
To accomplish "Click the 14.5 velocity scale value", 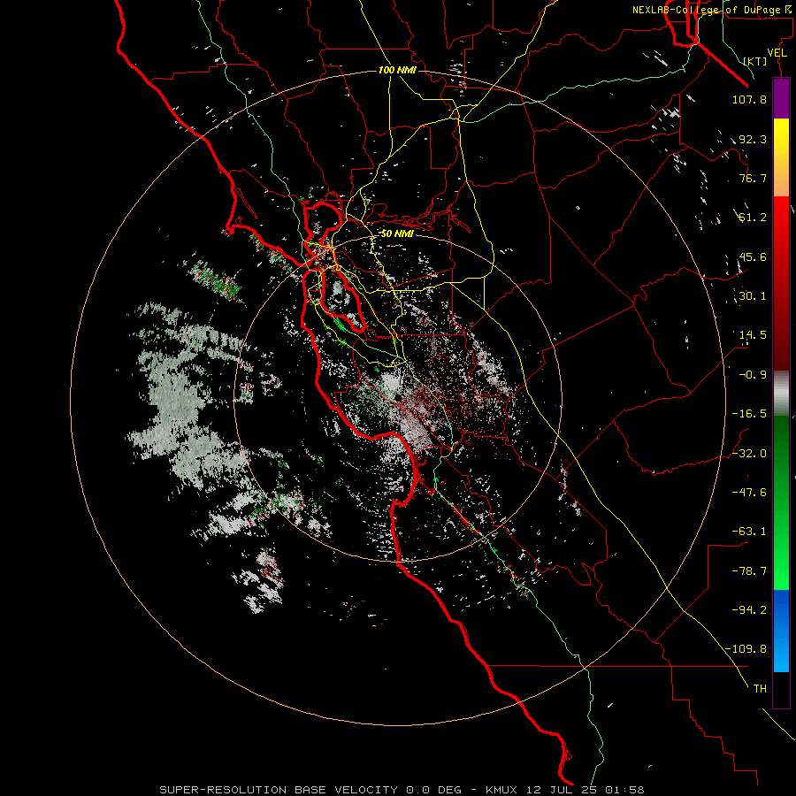I will point(753,335).
